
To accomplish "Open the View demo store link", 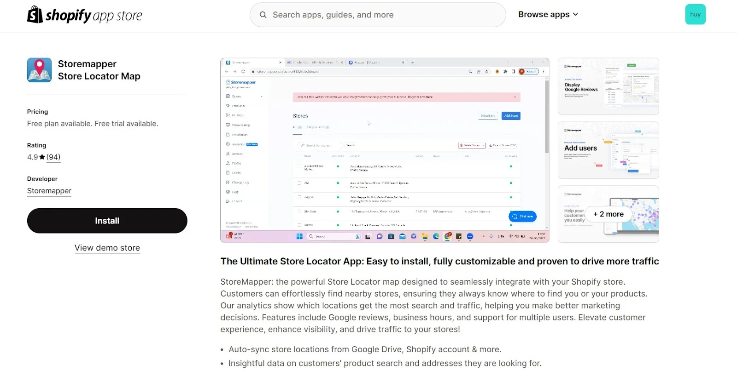I will (x=107, y=248).
